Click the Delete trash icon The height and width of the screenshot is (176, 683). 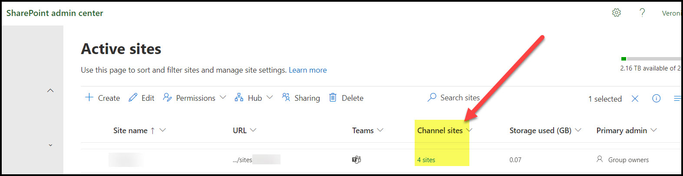(333, 98)
